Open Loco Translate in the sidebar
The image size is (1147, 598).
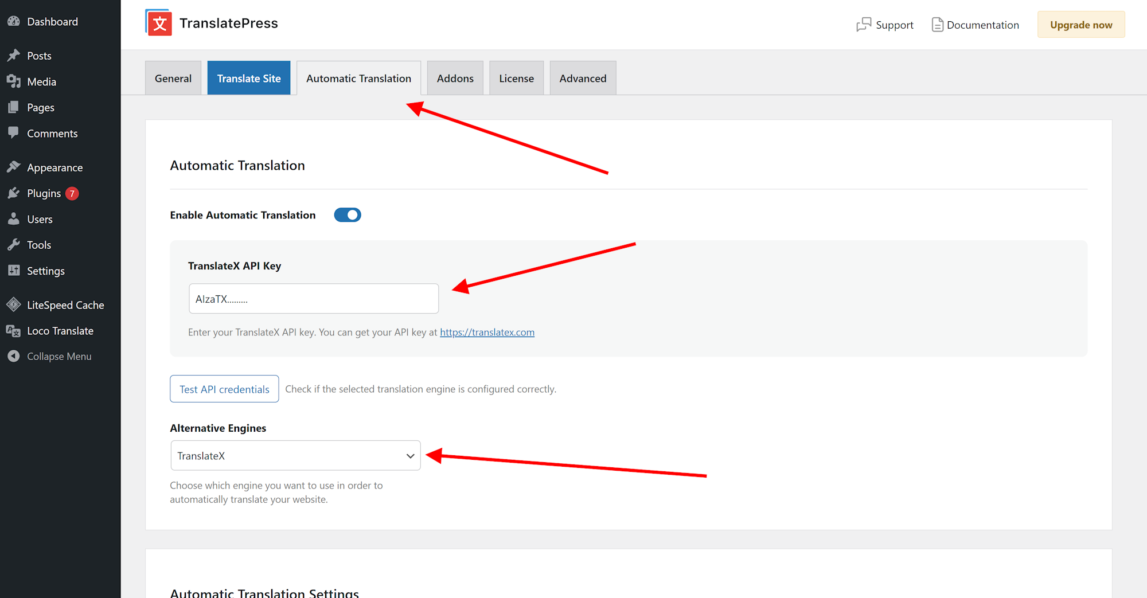pyautogui.click(x=60, y=331)
